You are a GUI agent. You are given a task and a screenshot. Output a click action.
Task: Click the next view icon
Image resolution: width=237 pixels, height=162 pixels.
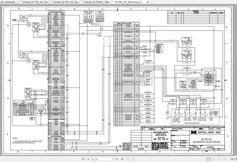[x=133, y=159]
